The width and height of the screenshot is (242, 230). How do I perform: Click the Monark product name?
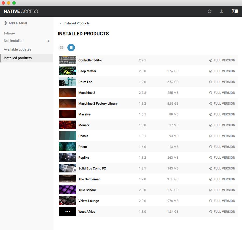click(x=84, y=125)
